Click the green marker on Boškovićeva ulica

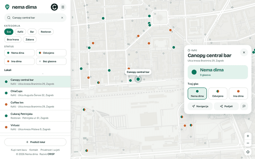103,18
